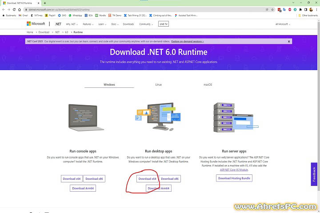Open the Other bookmarks folder
This screenshot has width=320, height=213.
pos(308,15)
